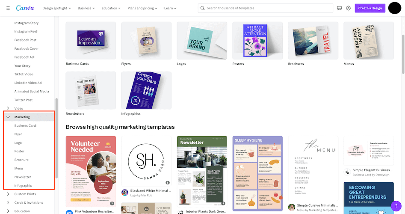This screenshot has width=405, height=214.
Task: Click the page vertical scrollbar
Action: tap(403, 54)
